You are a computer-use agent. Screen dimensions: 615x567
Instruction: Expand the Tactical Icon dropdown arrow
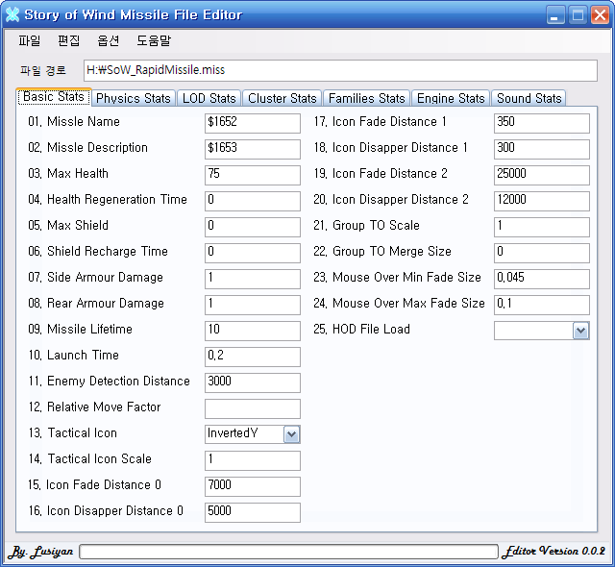click(x=291, y=434)
